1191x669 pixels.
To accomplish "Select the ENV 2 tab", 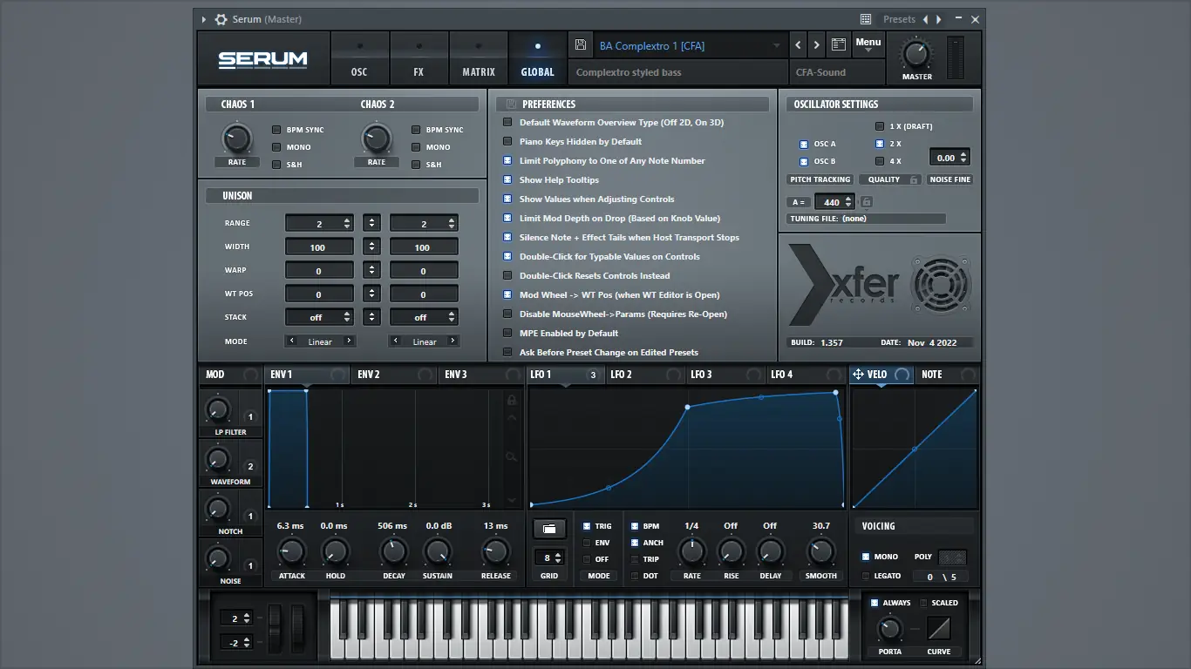I will (x=394, y=375).
